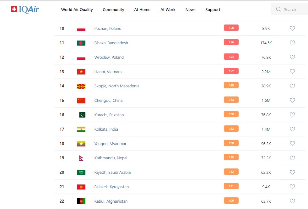
Task: Click the red 158 AQI badge
Action: 231,28
